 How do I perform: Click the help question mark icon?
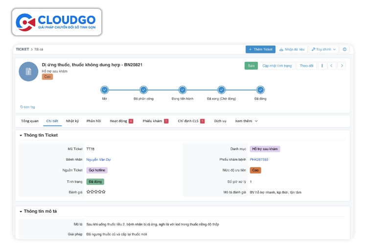point(344,49)
